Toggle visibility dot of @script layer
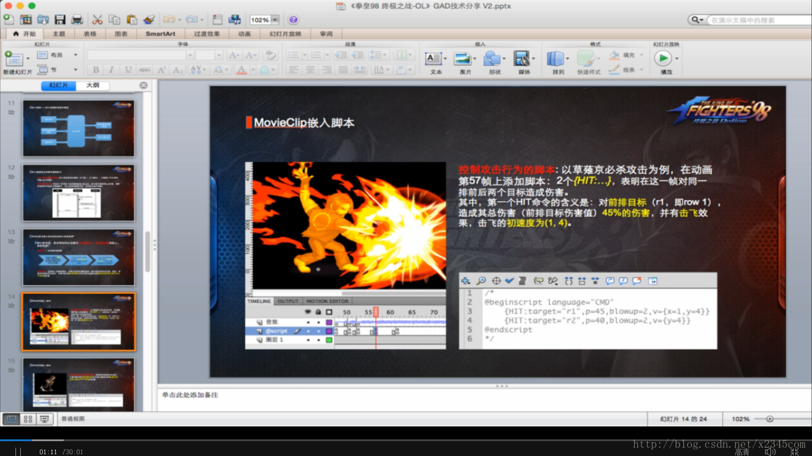 (x=309, y=331)
